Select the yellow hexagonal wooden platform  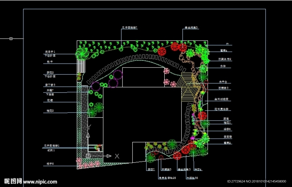pos(189,87)
